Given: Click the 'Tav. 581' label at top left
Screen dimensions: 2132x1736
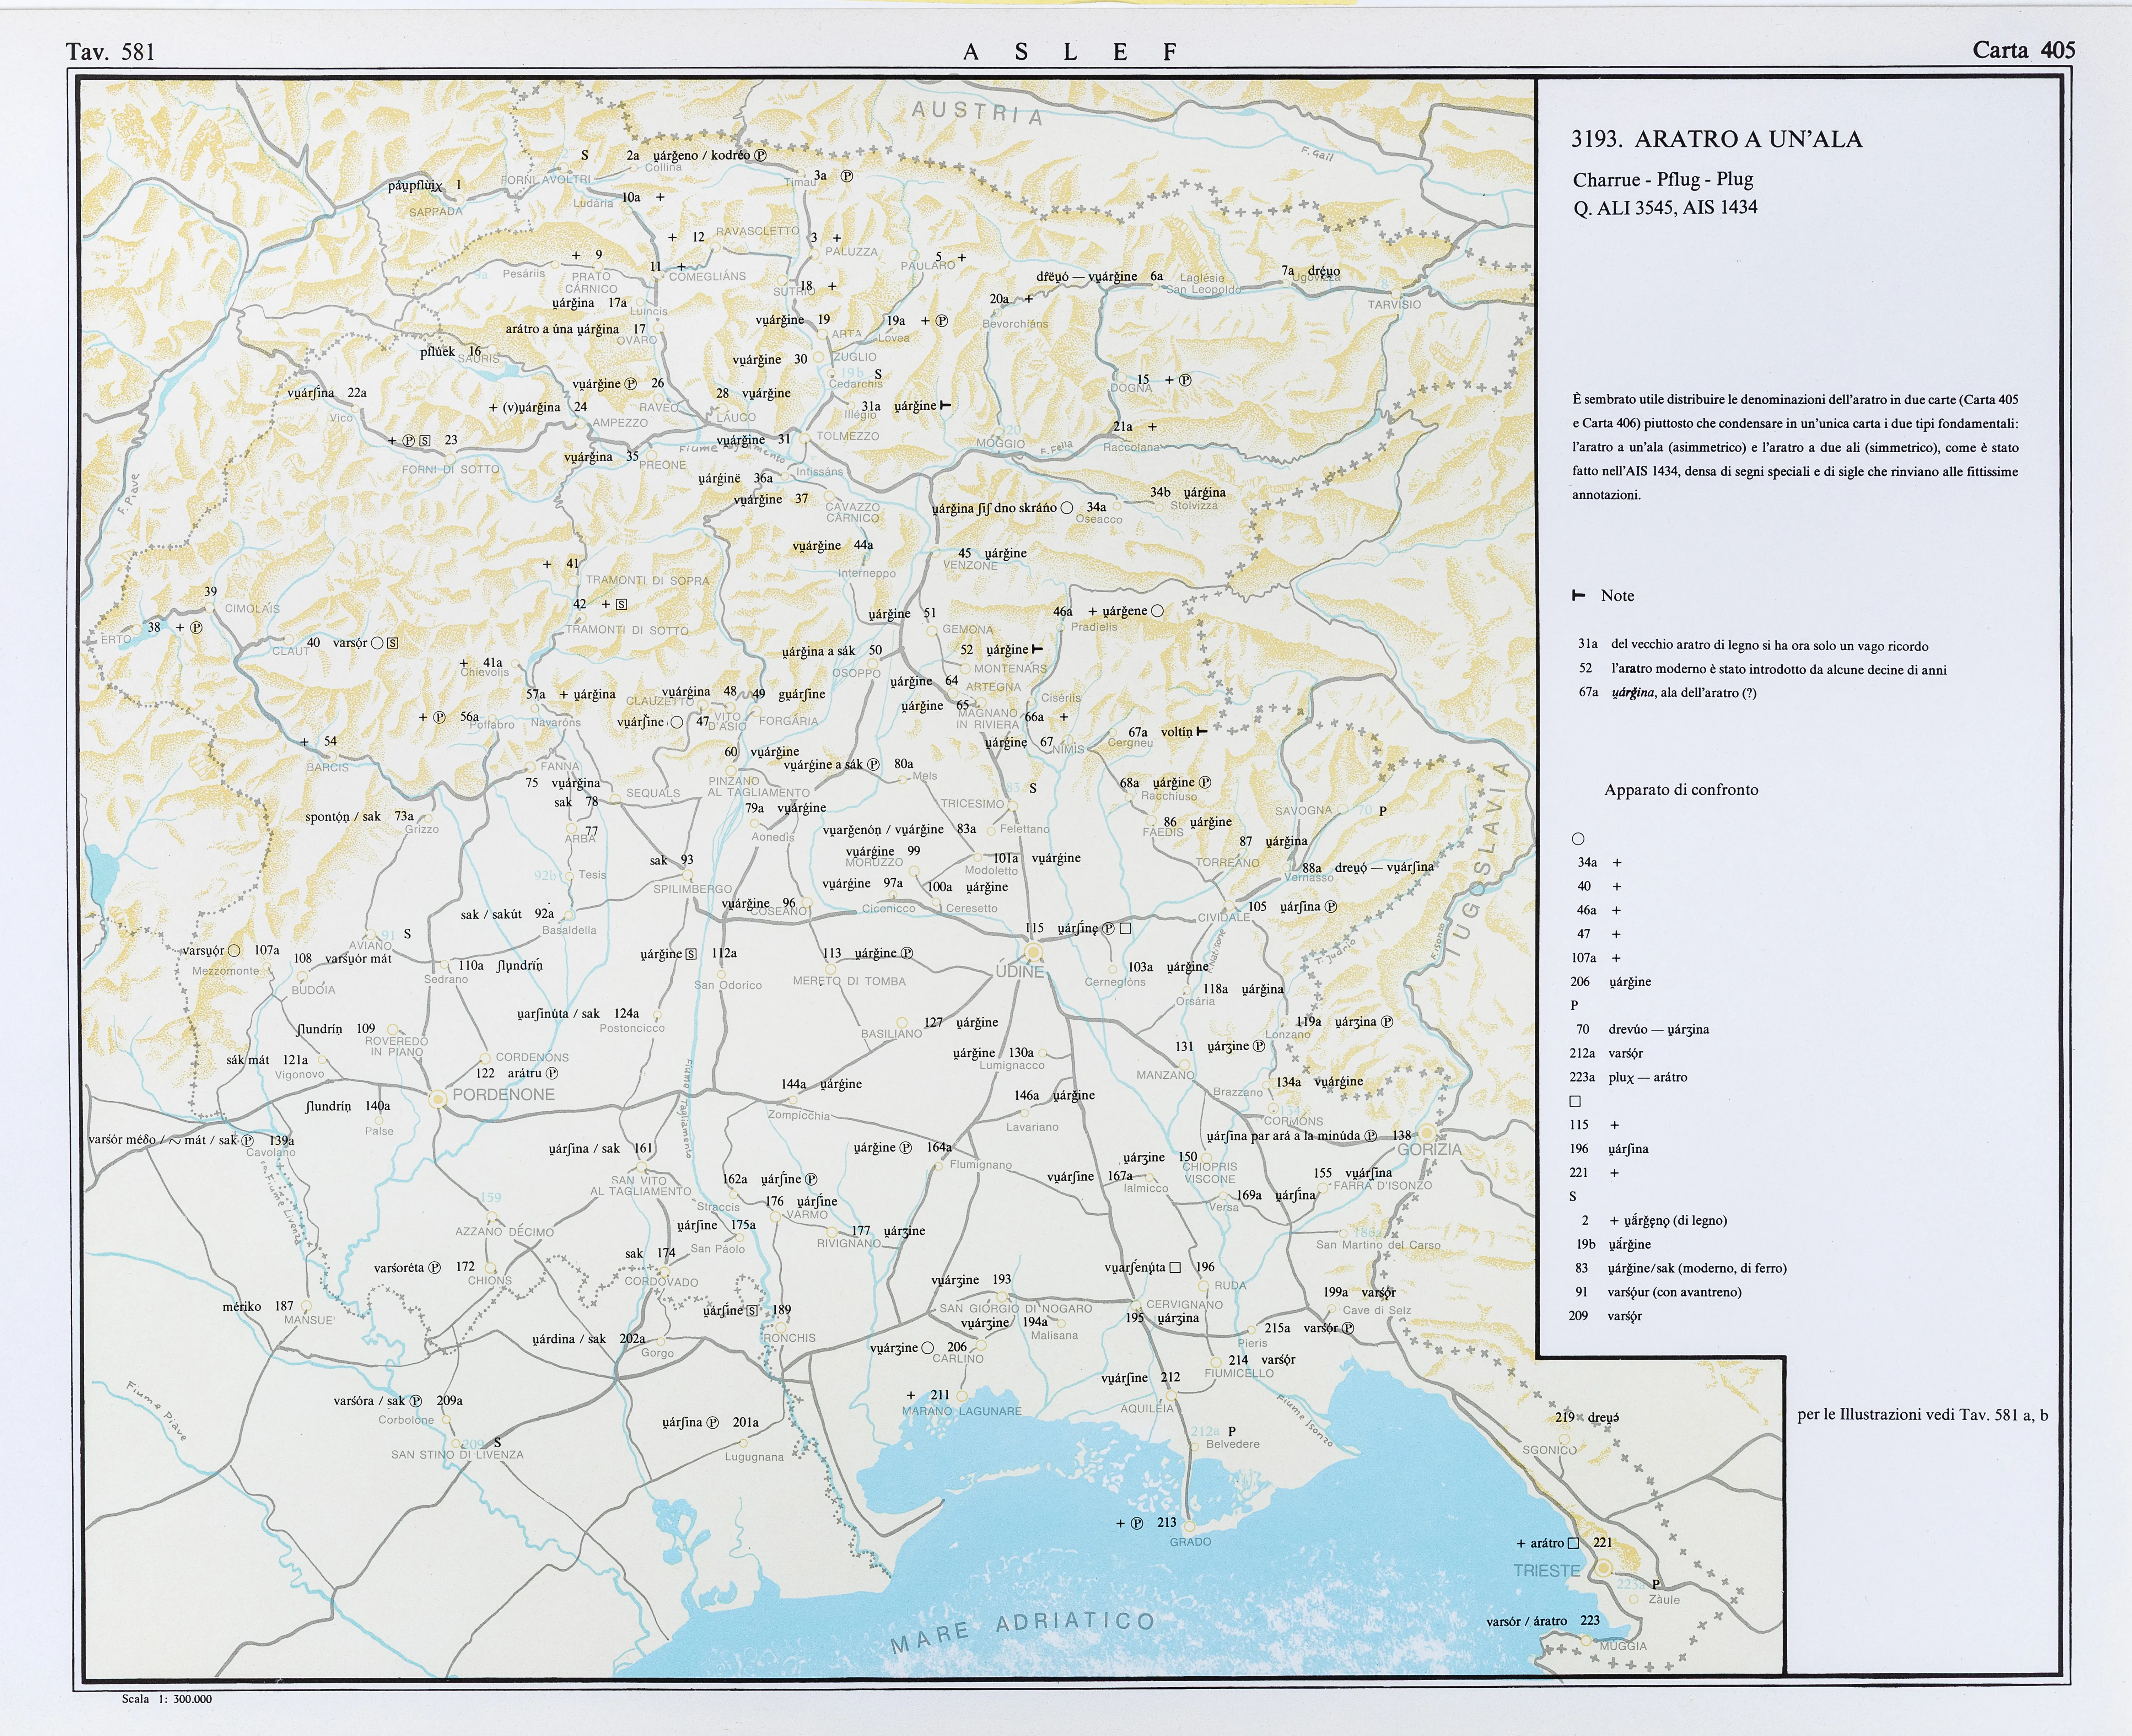Looking at the screenshot, I should (x=111, y=52).
